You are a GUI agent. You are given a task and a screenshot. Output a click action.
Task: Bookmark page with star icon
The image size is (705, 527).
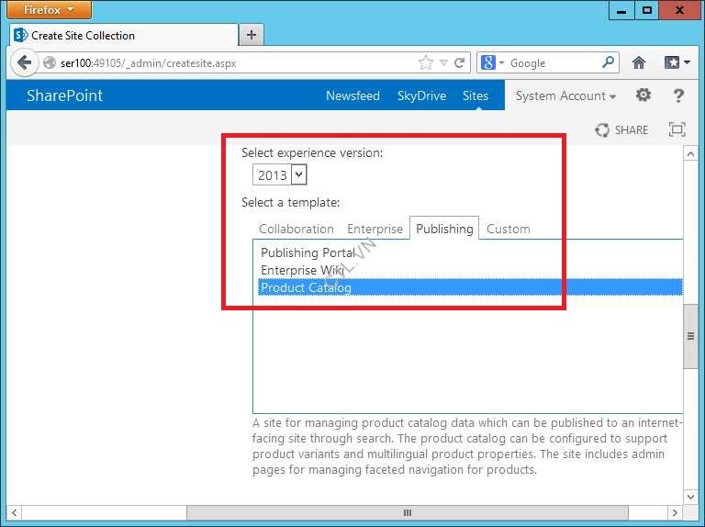pos(425,63)
